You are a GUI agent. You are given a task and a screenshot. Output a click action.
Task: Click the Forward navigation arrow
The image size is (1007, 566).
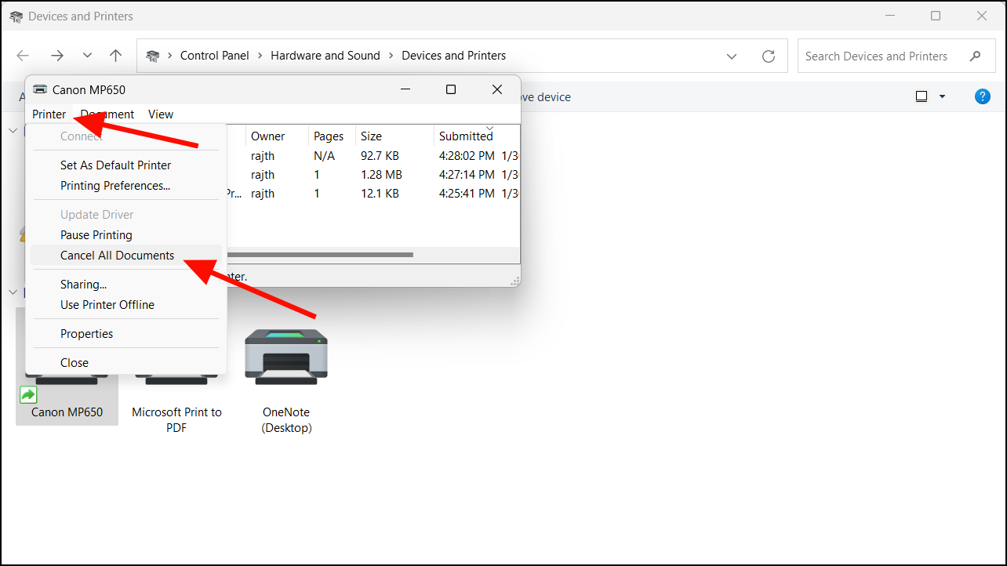56,55
